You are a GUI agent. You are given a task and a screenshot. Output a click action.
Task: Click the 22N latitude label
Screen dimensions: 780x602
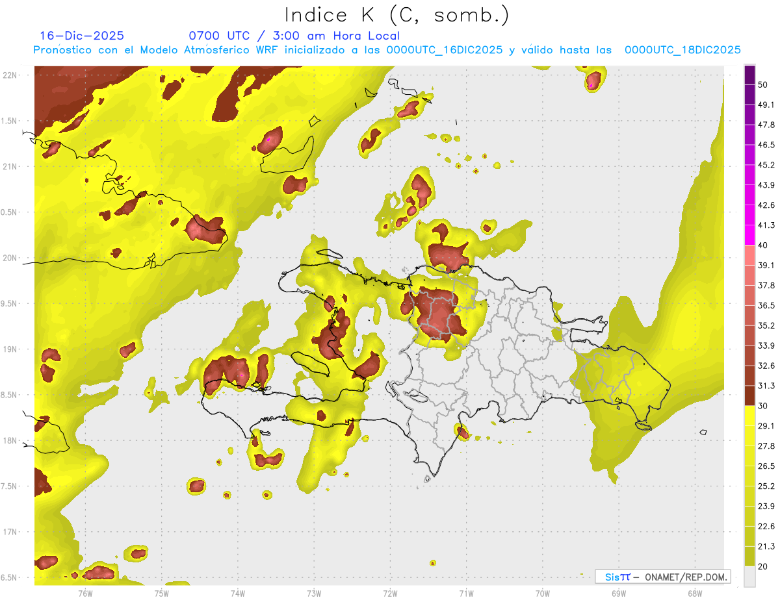tap(10, 75)
